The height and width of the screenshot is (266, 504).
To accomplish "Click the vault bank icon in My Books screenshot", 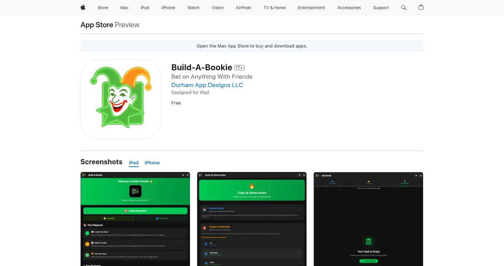I will 369,241.
